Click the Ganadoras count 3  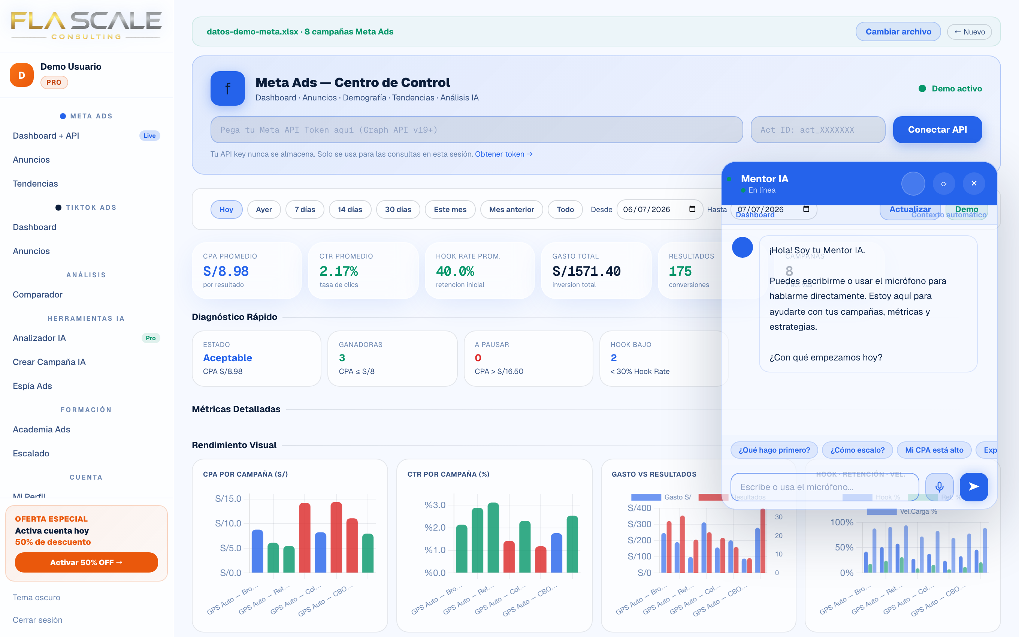click(342, 358)
